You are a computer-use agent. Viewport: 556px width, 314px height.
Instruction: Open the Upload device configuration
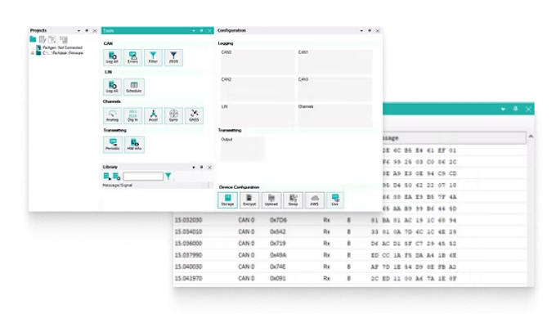click(x=271, y=200)
